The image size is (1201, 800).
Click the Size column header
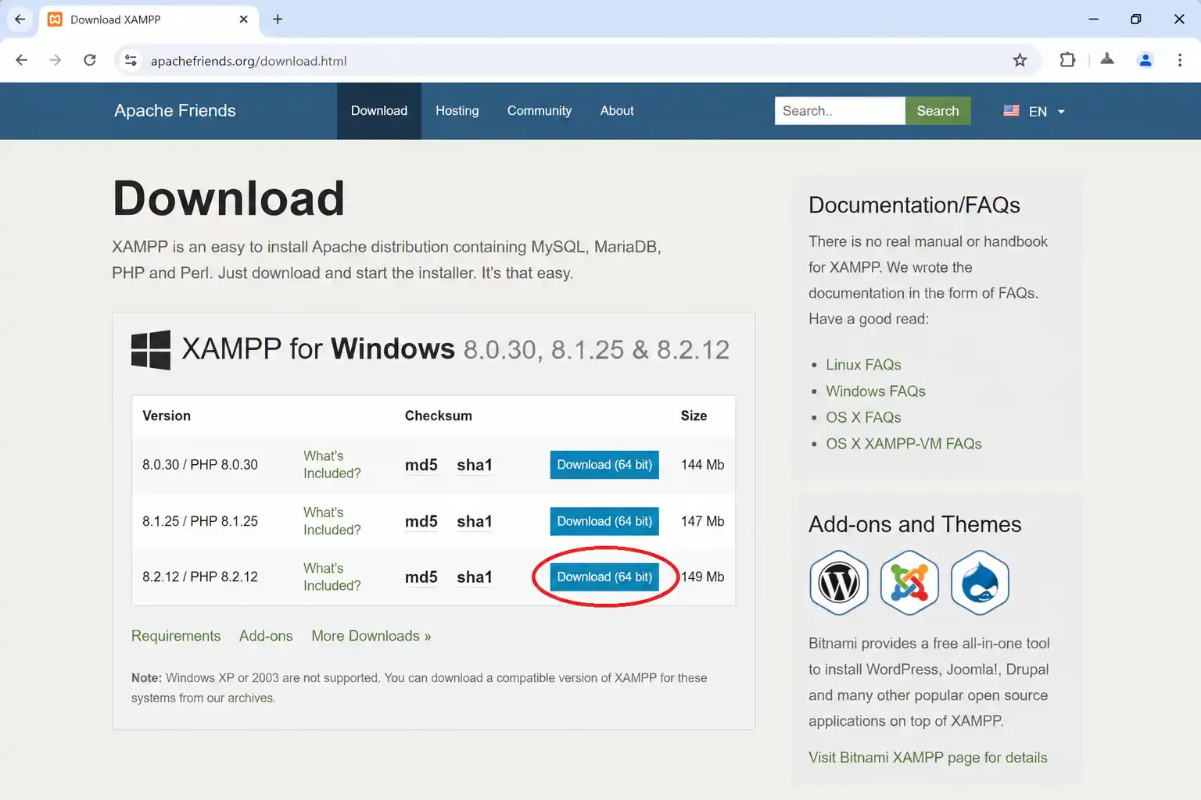(x=694, y=416)
